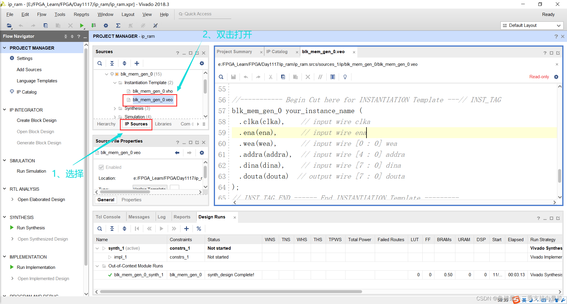This screenshot has width=567, height=304.
Task: Click the Run Synthesis green play toolbar icon
Action: [x=82, y=26]
